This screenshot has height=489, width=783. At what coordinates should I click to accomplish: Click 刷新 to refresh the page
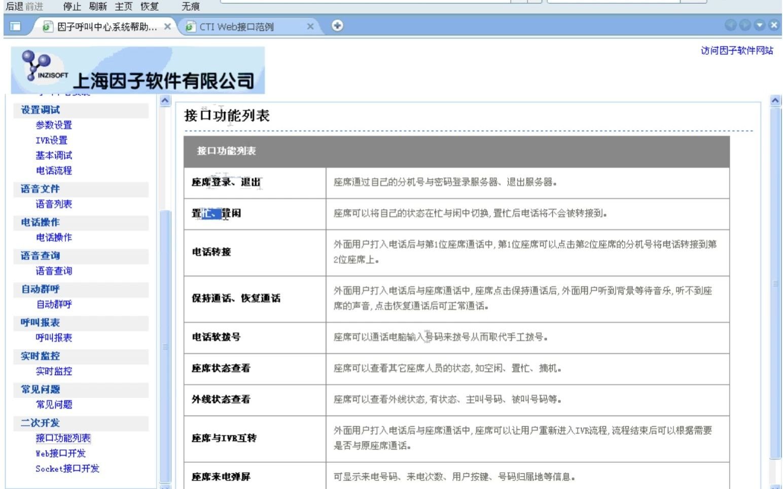click(x=98, y=7)
